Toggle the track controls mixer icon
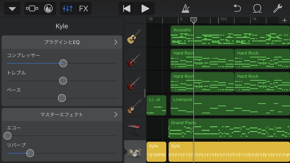Image resolution: width=290 pixels, height=163 pixels. coord(68,9)
